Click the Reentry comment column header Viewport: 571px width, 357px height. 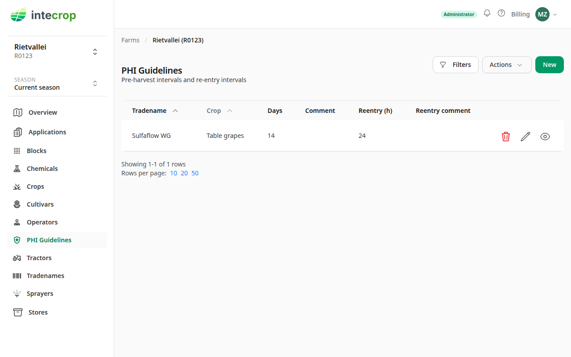[x=443, y=111]
